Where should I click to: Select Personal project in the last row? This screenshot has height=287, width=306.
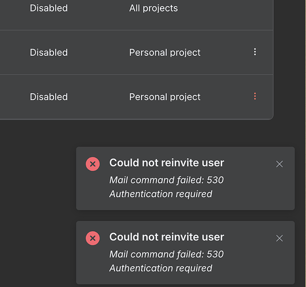(165, 97)
